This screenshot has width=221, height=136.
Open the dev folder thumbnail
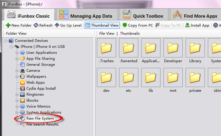pos(106,78)
